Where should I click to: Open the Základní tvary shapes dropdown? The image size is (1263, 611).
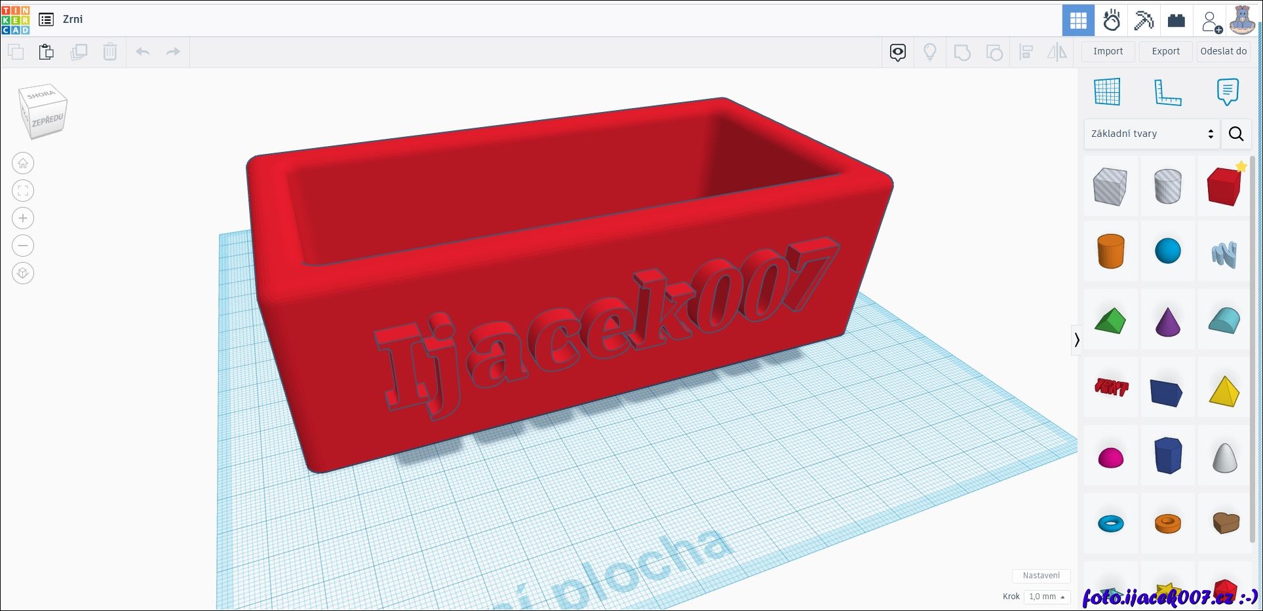click(1152, 134)
